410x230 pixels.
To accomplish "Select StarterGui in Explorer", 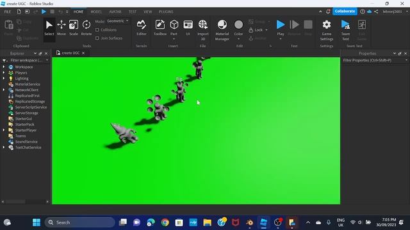I will point(24,119).
